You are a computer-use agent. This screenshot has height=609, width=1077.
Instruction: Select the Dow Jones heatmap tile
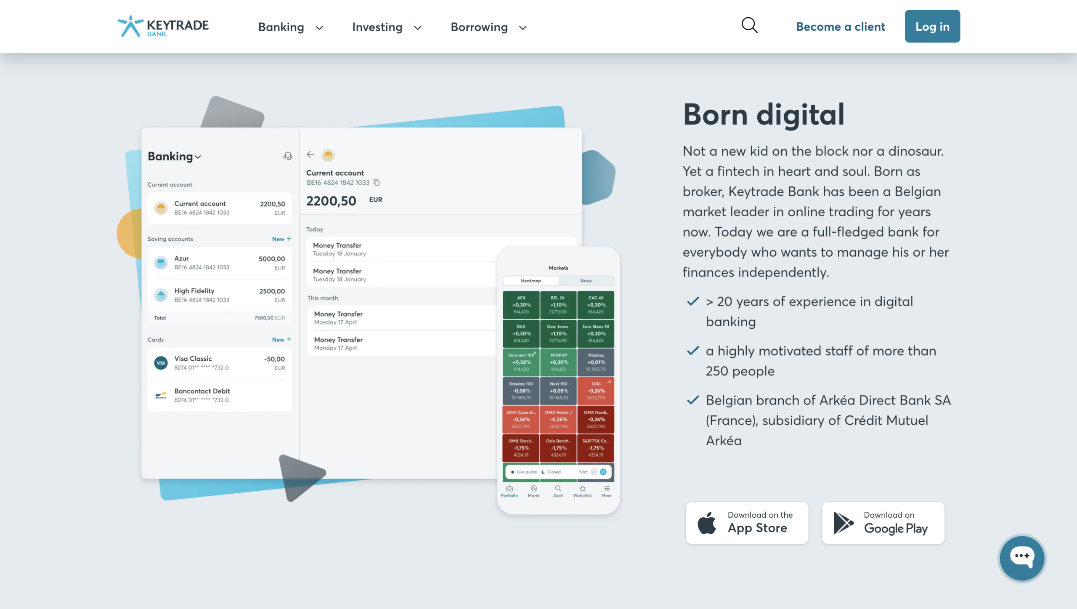558,333
